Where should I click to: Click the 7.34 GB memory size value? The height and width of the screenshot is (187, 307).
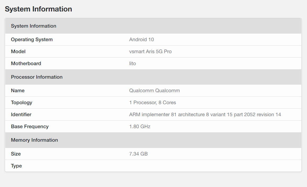(138, 154)
